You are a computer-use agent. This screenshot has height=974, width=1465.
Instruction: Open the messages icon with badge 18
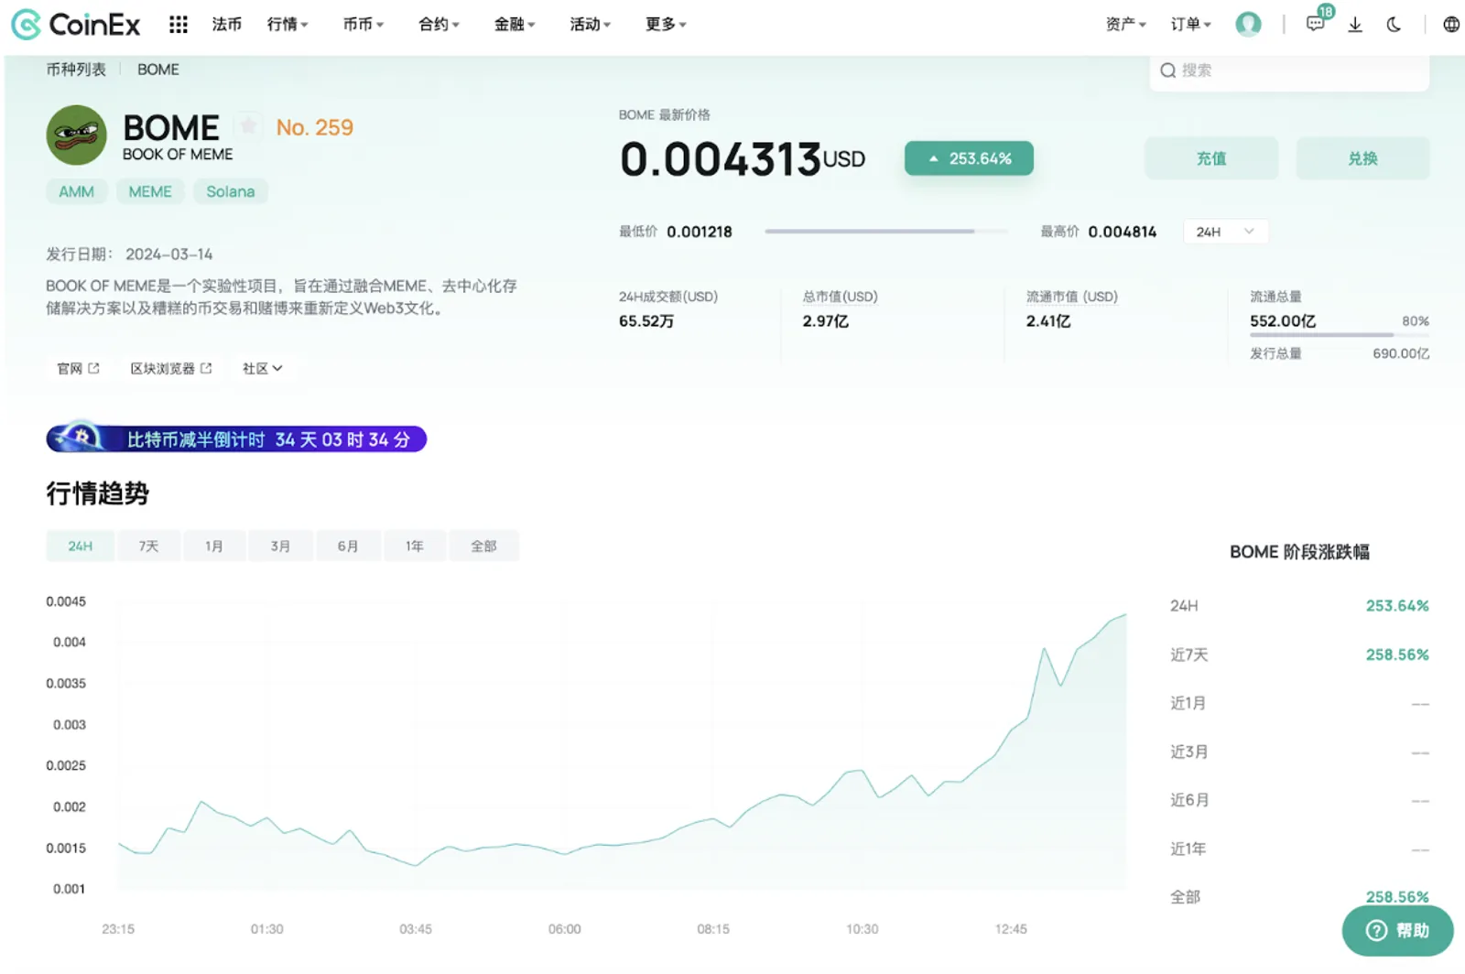pyautogui.click(x=1316, y=24)
